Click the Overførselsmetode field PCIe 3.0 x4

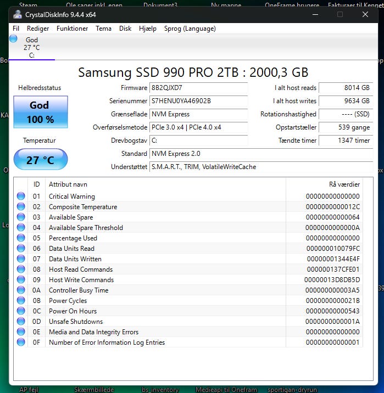pyautogui.click(x=199, y=127)
